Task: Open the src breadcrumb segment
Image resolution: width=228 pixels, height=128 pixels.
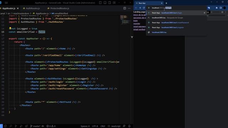Action: click(9, 14)
